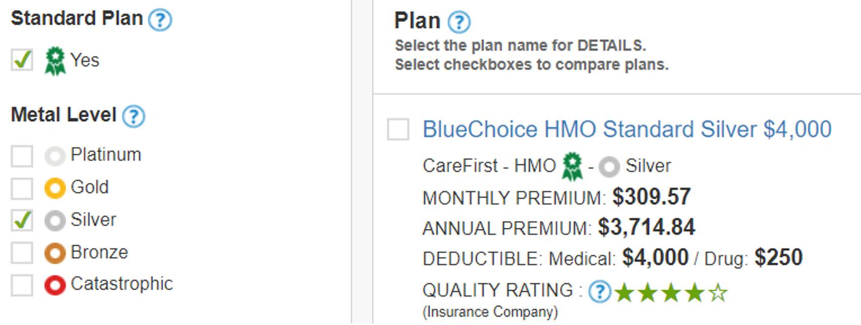Click the standard plan ribbon after CareFirst HMO
Viewport: 861px width, 325px height.
(572, 166)
